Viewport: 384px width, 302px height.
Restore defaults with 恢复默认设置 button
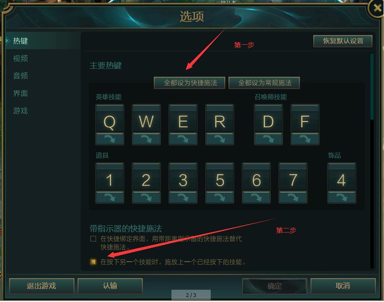point(343,41)
